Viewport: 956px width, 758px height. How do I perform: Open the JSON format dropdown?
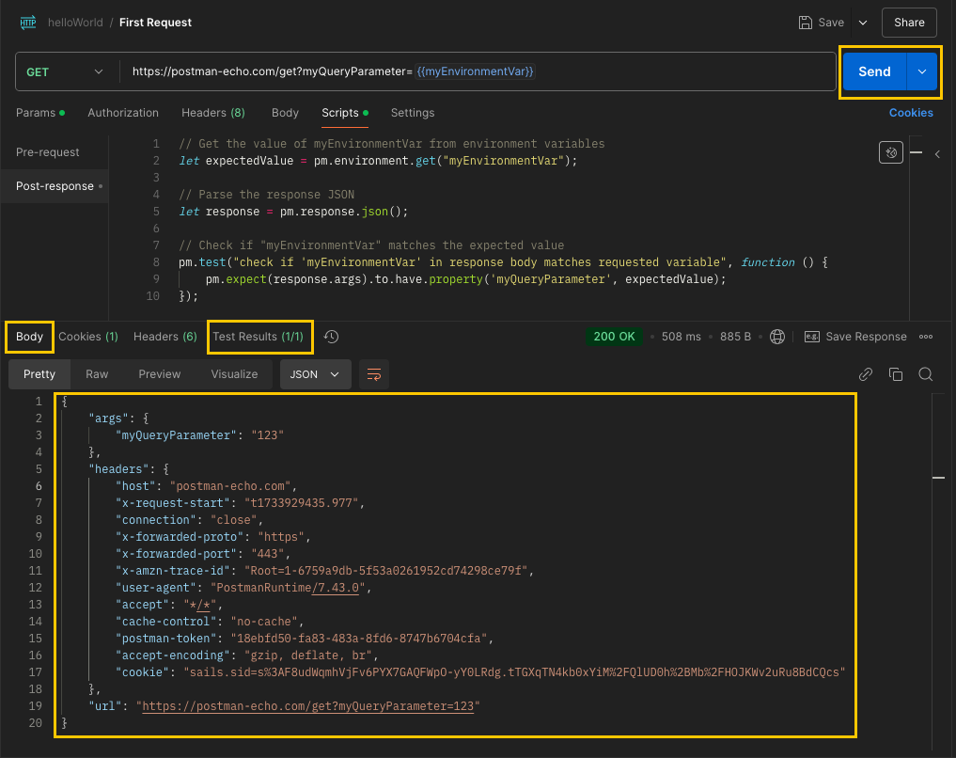315,373
